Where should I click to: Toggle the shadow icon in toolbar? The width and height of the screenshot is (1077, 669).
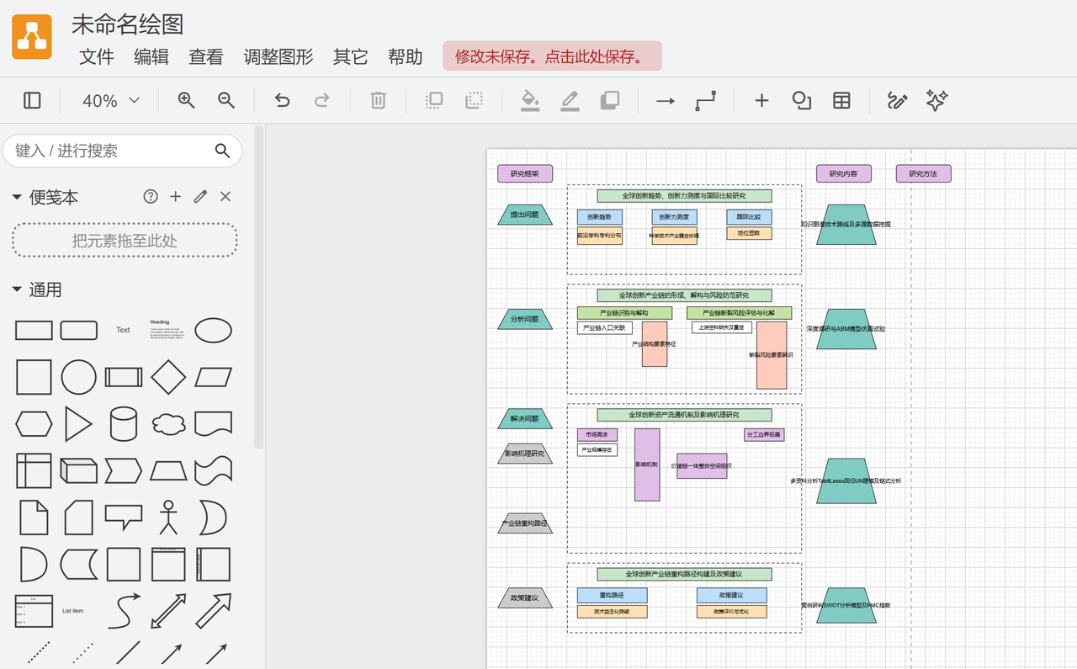[609, 101]
